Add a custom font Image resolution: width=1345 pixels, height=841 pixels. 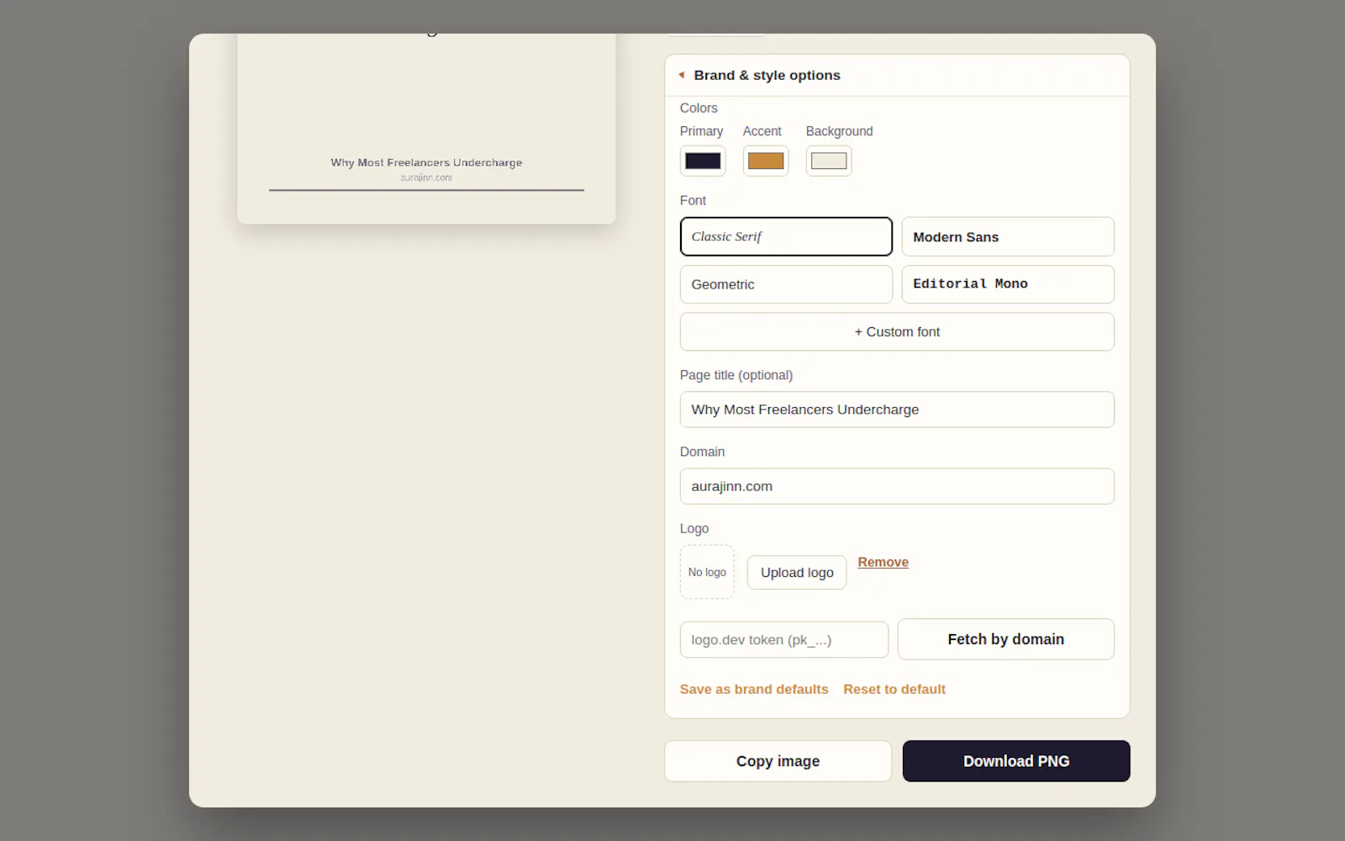(x=897, y=331)
